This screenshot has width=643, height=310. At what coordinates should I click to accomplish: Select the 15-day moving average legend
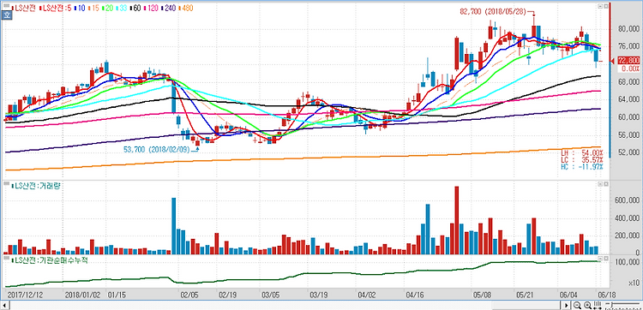point(93,8)
